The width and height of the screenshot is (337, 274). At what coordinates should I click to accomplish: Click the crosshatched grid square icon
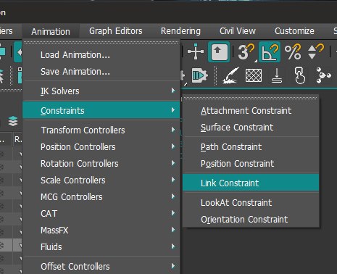(254, 75)
